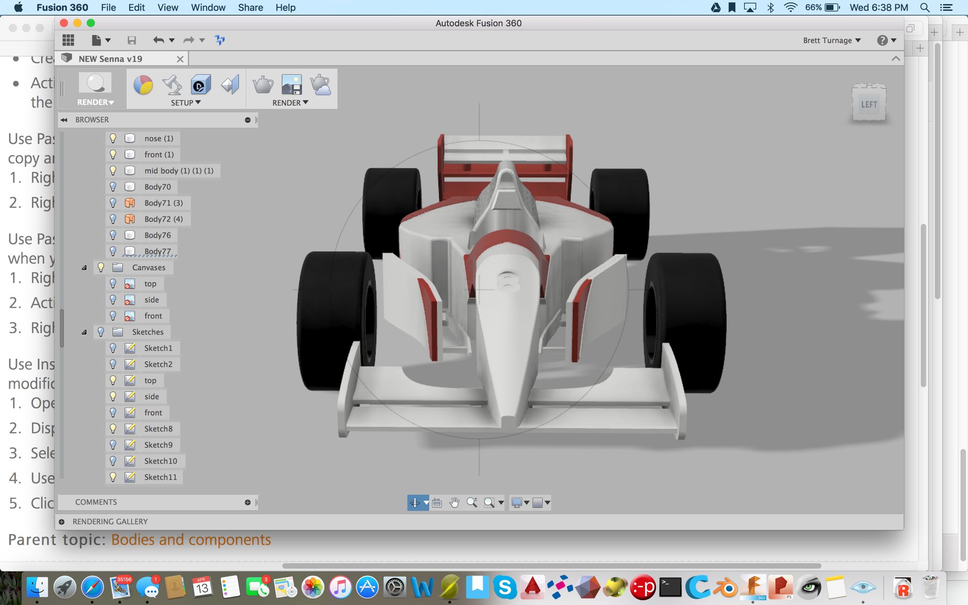The height and width of the screenshot is (605, 968).
Task: Click Capture Image icon
Action: pyautogui.click(x=292, y=85)
